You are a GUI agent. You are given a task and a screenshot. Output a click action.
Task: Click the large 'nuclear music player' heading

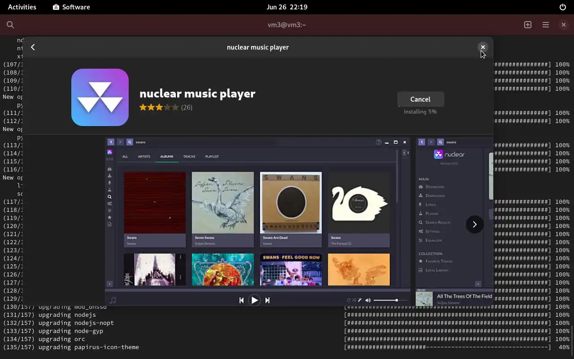pos(197,93)
